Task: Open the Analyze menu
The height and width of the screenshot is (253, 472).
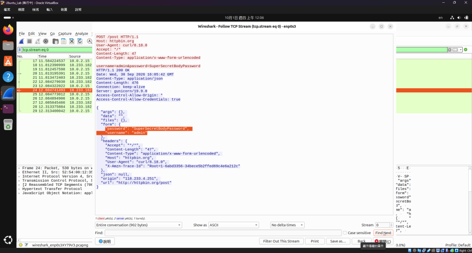Action: (x=82, y=34)
